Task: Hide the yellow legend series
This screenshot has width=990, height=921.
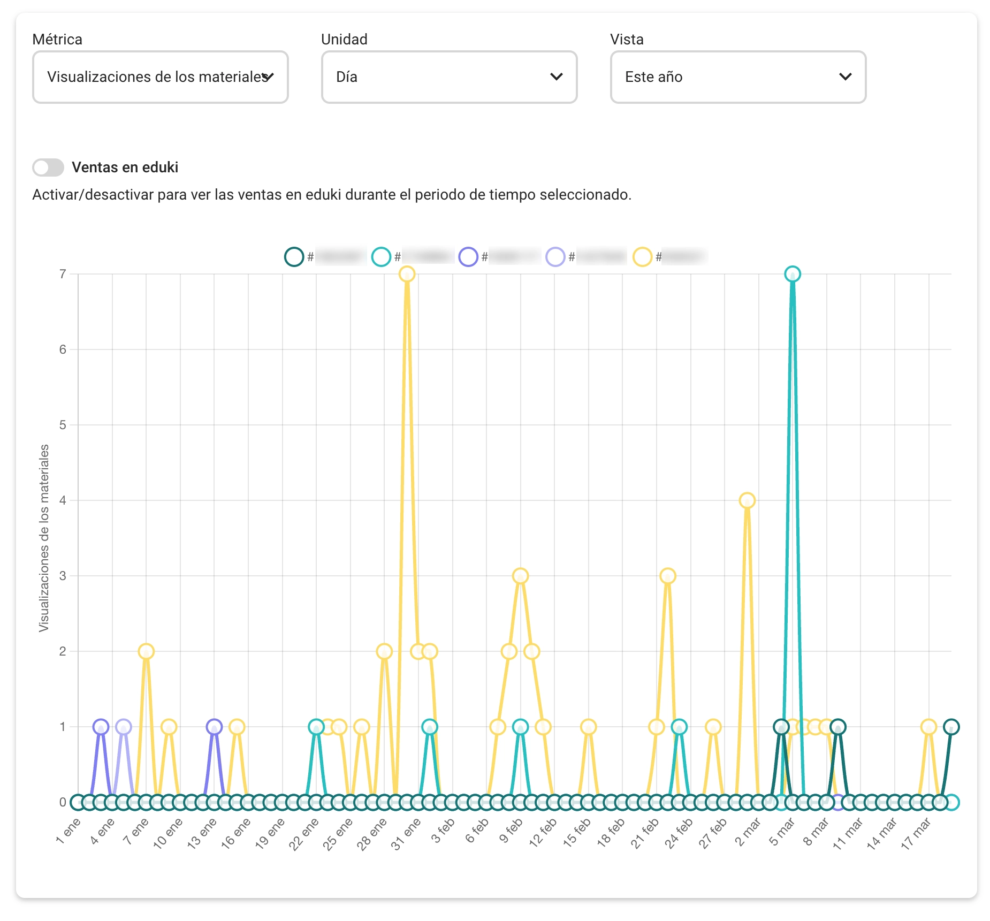Action: click(x=642, y=257)
